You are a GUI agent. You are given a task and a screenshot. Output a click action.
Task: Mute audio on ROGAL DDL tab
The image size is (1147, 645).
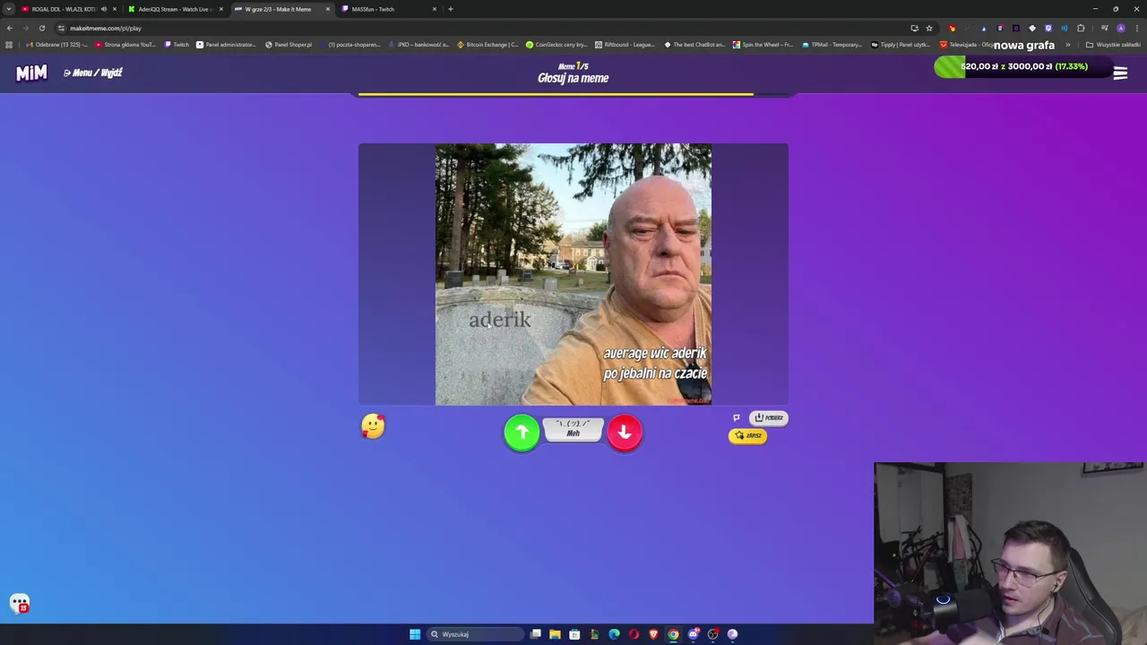[104, 9]
